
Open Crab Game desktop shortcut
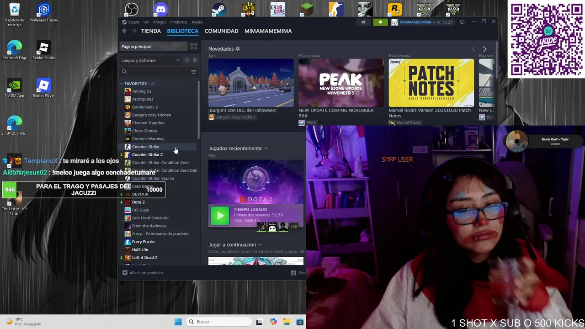coord(277,9)
